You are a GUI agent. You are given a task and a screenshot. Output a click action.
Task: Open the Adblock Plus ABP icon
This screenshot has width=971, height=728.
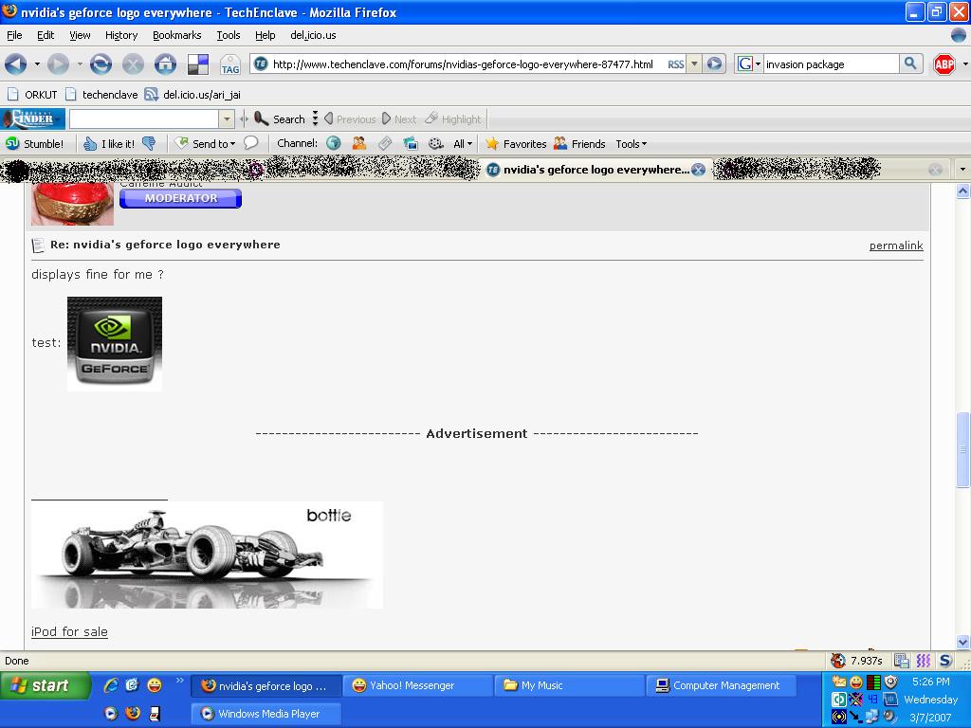[x=944, y=64]
